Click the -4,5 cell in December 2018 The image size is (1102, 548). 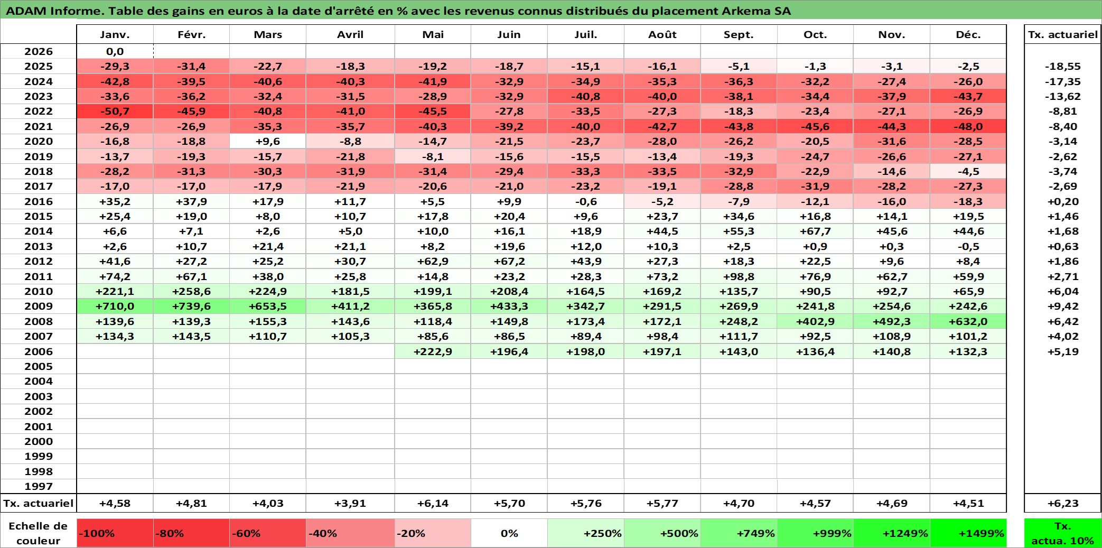click(x=968, y=171)
